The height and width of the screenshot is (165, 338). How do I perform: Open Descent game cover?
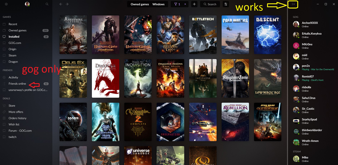coord(268,35)
